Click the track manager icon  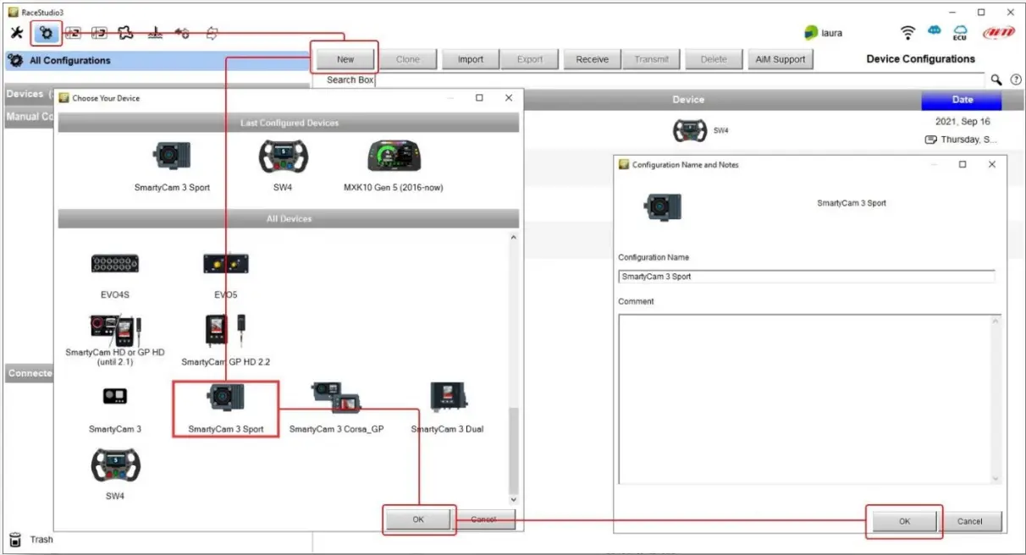click(127, 32)
